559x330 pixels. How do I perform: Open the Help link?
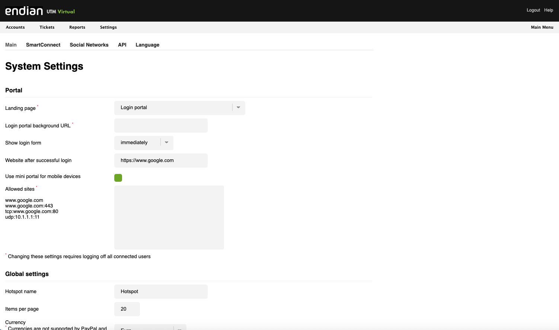tap(548, 10)
